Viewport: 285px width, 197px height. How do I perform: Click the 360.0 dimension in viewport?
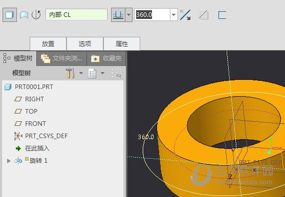[146, 137]
